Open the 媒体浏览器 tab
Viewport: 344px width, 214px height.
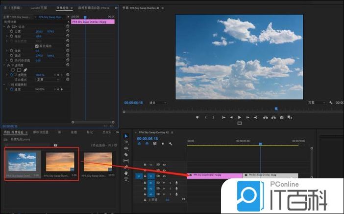40,132
